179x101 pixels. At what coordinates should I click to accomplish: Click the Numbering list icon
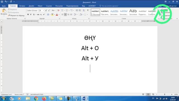pyautogui.click(x=67, y=10)
